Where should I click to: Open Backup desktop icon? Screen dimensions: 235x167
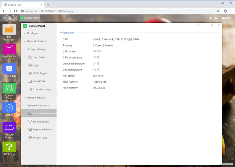click(x=9, y=108)
